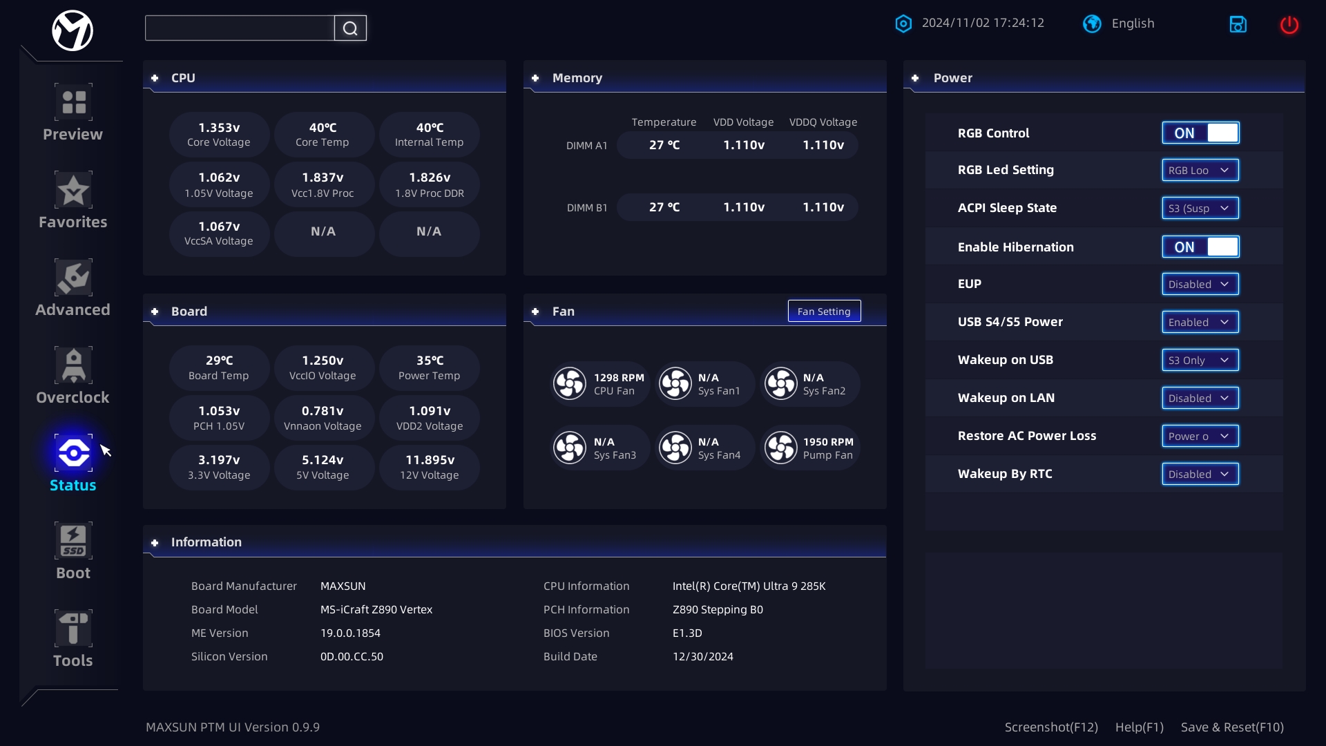Switch to the Overclock tab label
This screenshot has height=746, width=1326.
click(x=73, y=398)
